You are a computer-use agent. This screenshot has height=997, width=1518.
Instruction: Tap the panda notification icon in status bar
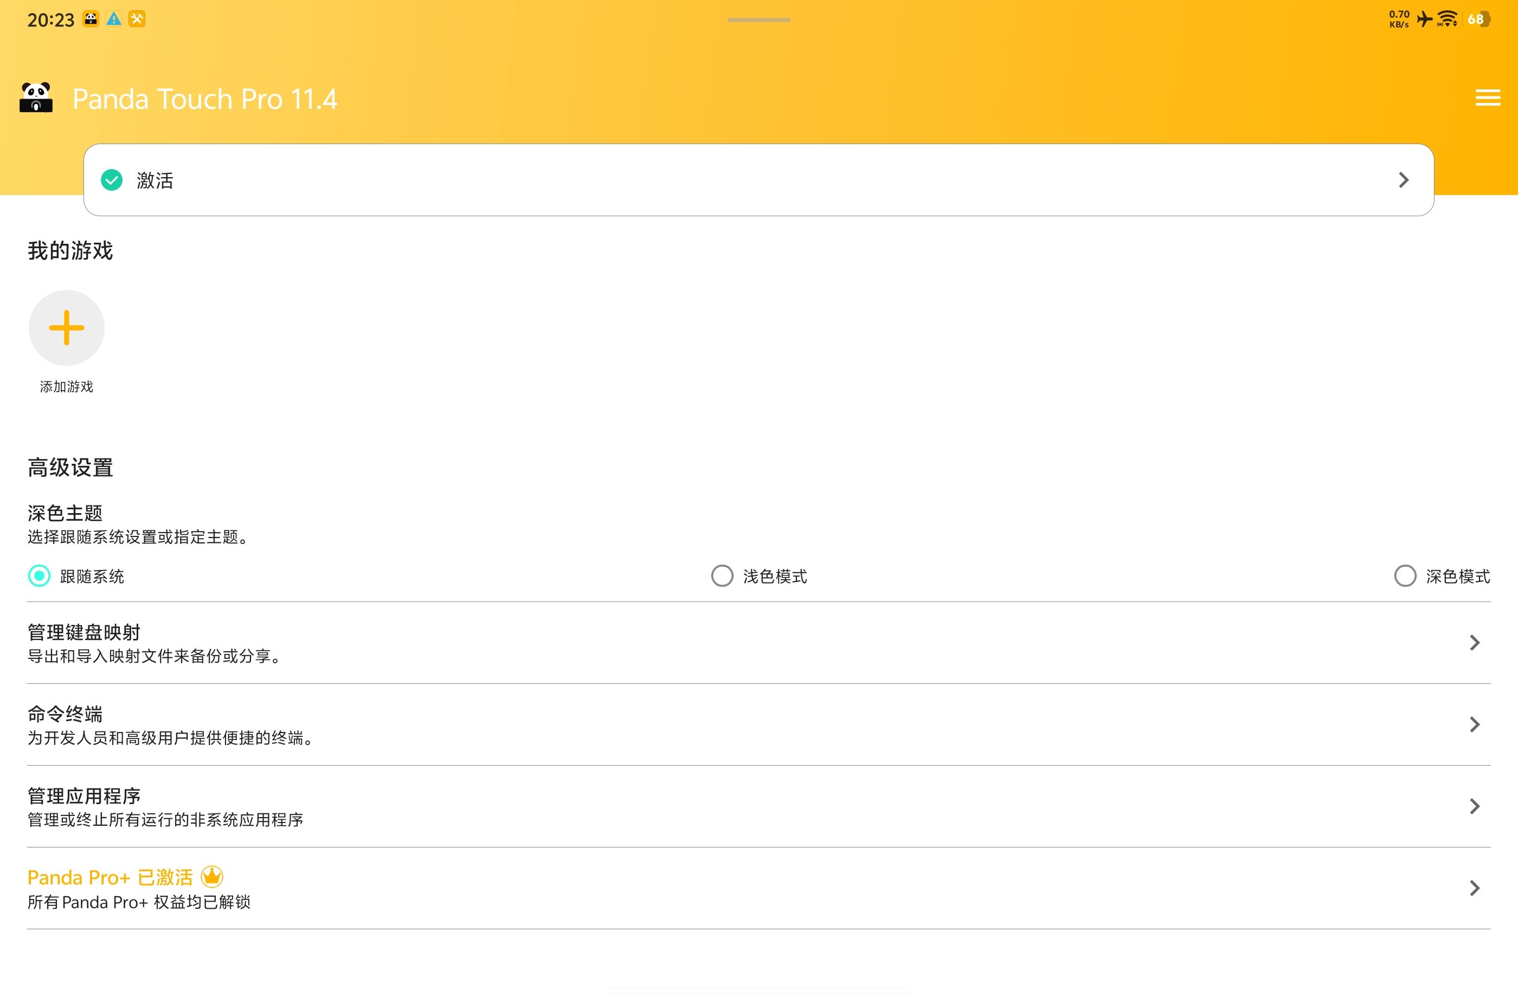[91, 19]
